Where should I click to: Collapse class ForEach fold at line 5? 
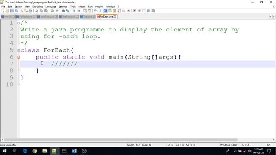point(19,50)
